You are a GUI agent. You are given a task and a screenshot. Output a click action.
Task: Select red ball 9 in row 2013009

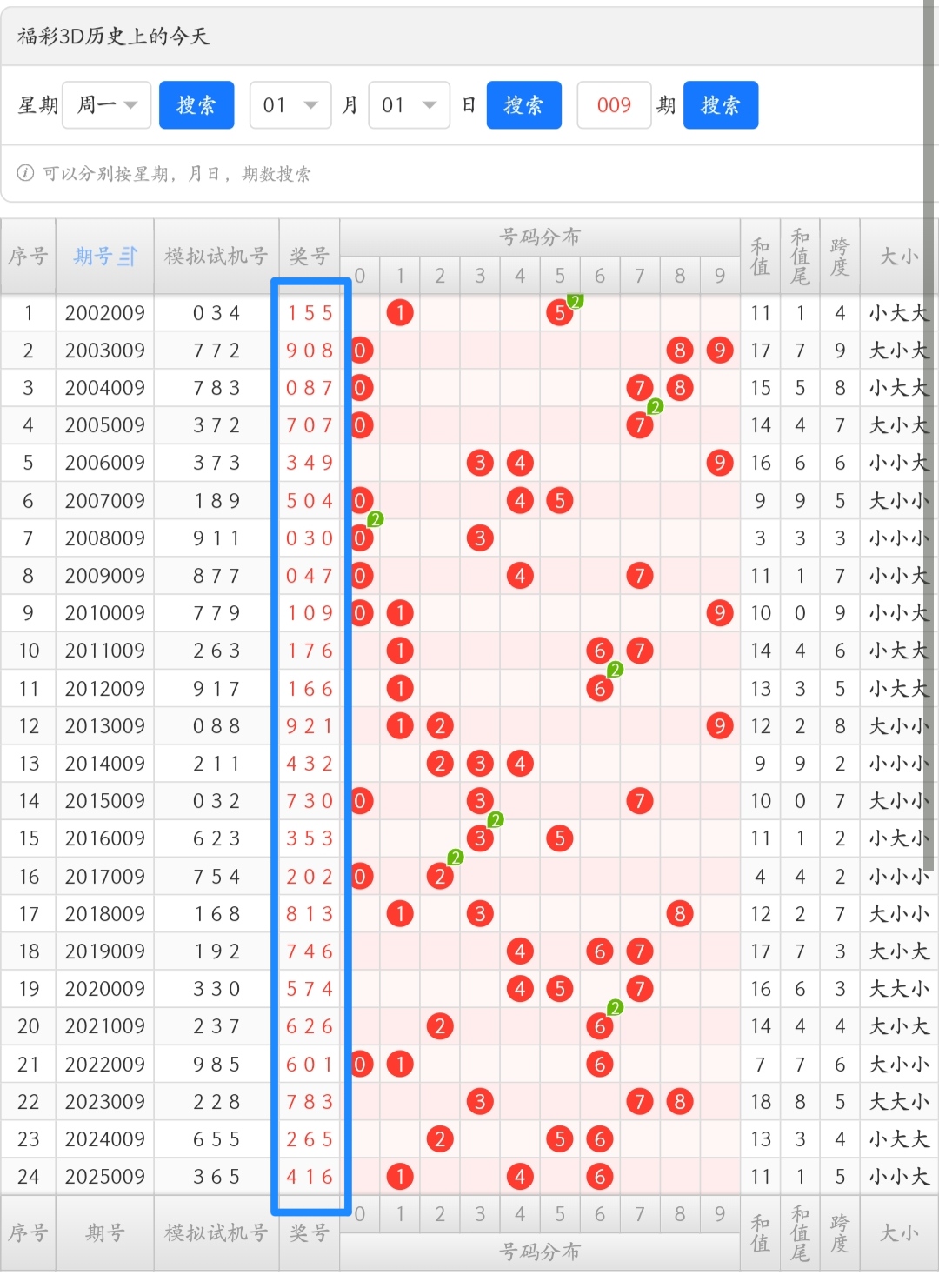[x=719, y=726]
